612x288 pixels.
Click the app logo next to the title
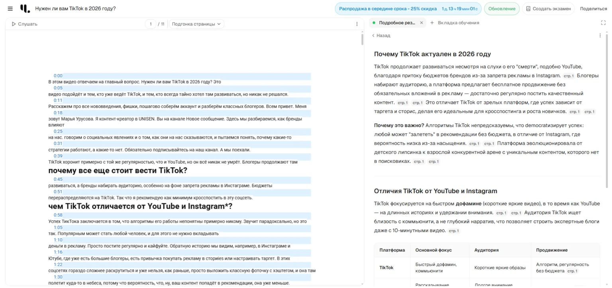click(x=23, y=8)
